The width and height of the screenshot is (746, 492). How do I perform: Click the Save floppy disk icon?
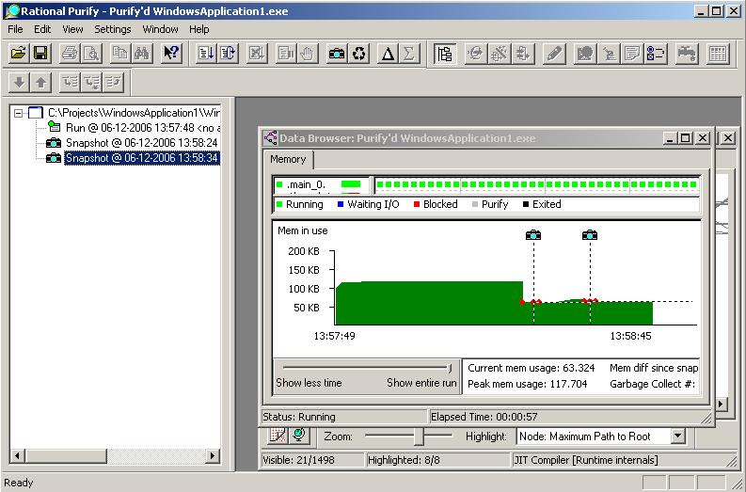(40, 54)
